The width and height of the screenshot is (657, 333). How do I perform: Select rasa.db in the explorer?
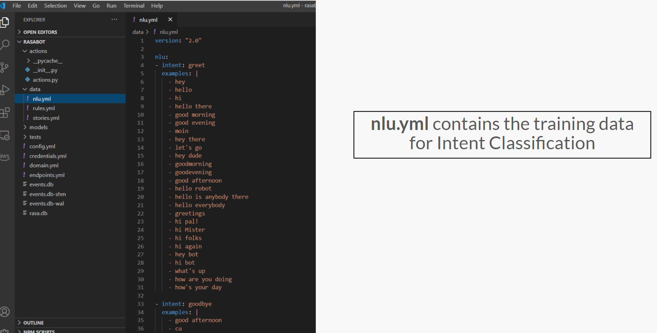click(x=70, y=213)
